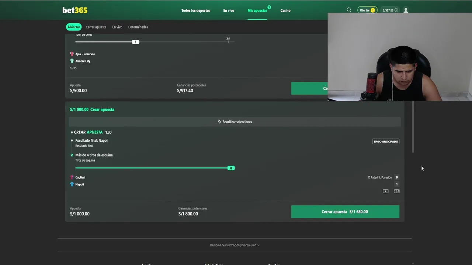This screenshot has width=472, height=265.
Task: Click the Napoli team name
Action: pos(80,184)
